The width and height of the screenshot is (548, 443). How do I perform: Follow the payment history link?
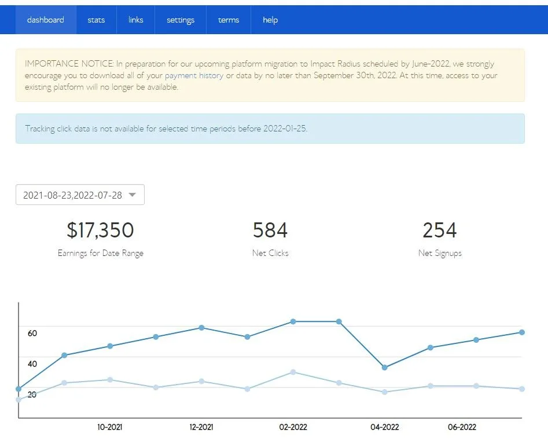pyautogui.click(x=194, y=76)
